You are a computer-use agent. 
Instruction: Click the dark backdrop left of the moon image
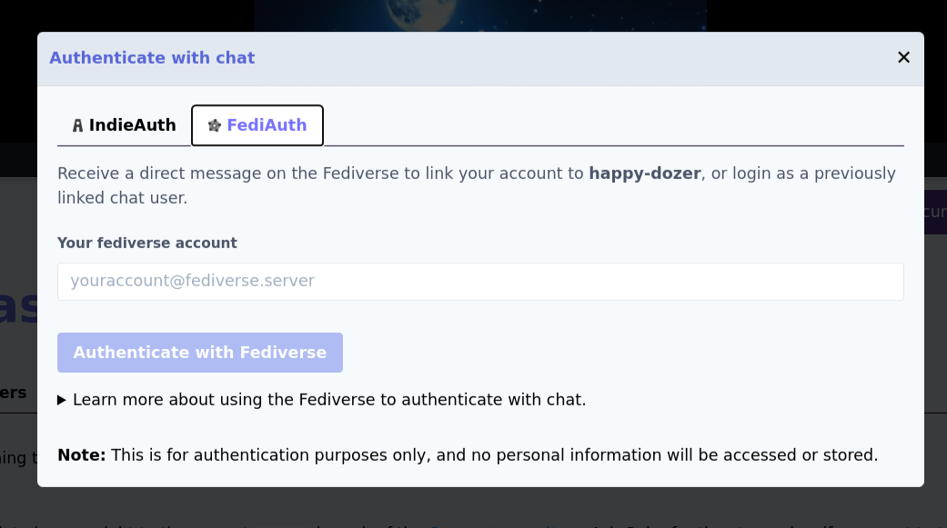tap(127, 15)
